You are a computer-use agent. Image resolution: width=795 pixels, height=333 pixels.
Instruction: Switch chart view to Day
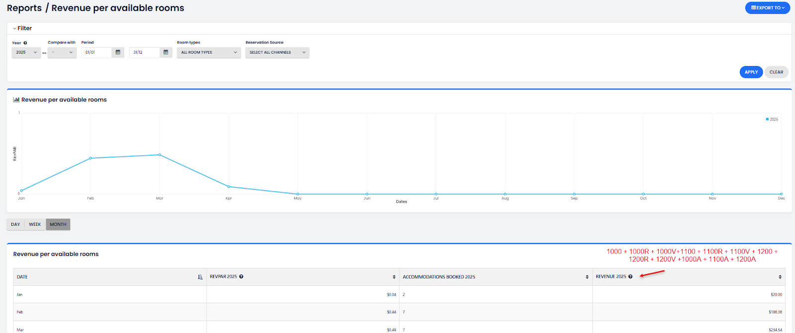pos(15,224)
